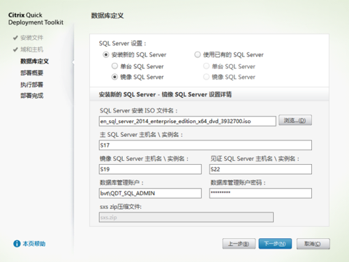The height and width of the screenshot is (262, 349).
Task: Click the database admin account field
Action: (150, 194)
